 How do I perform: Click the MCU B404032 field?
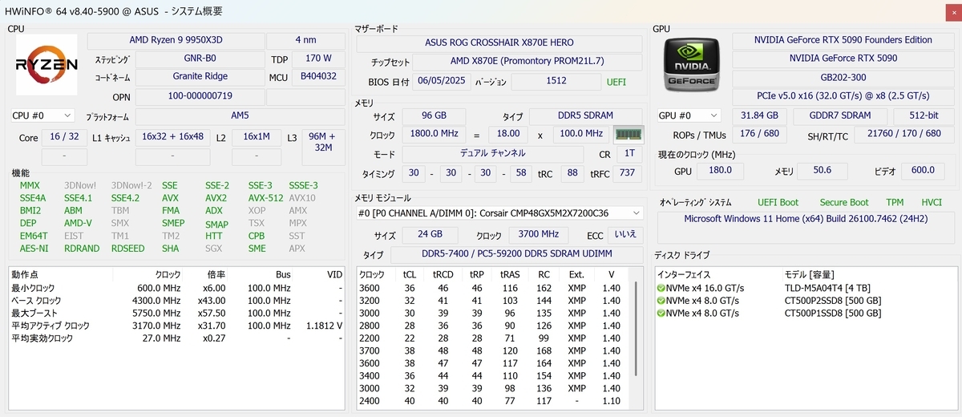(x=318, y=76)
